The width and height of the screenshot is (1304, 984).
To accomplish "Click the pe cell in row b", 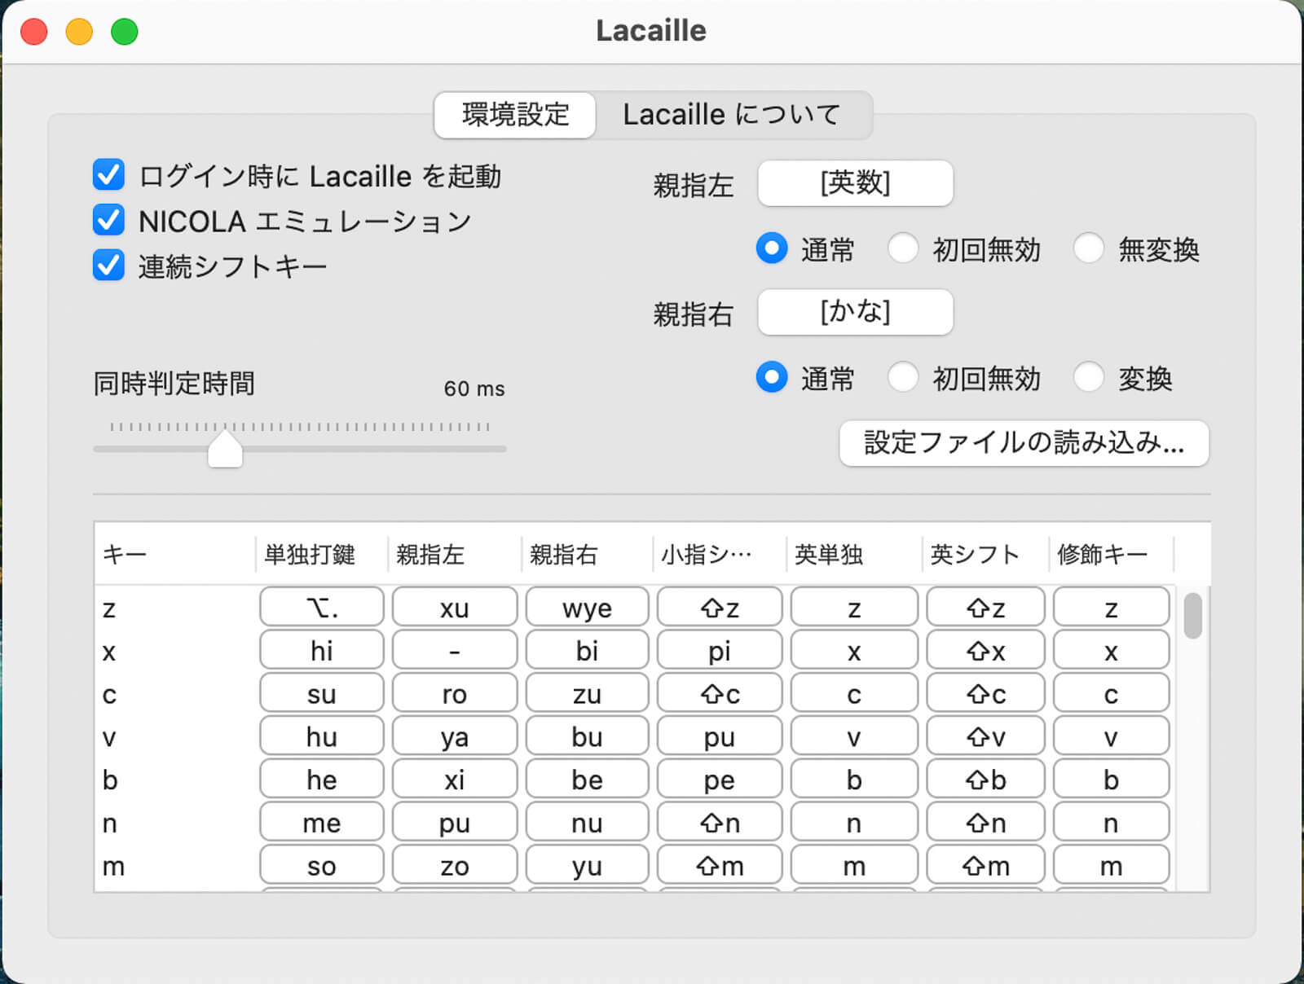I will click(x=720, y=780).
